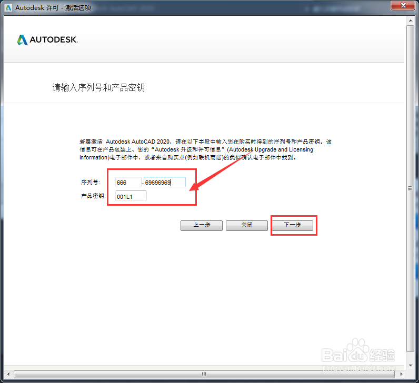
Task: Click the vertical scrollbar up arrow
Action: coord(410,21)
